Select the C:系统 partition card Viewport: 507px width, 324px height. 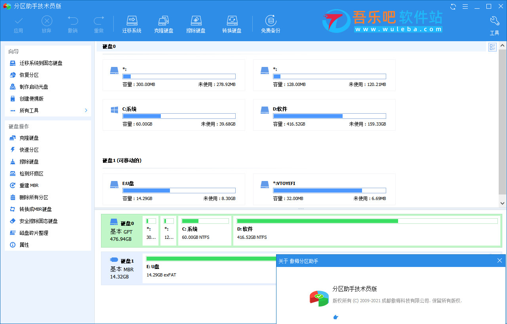(x=173, y=115)
